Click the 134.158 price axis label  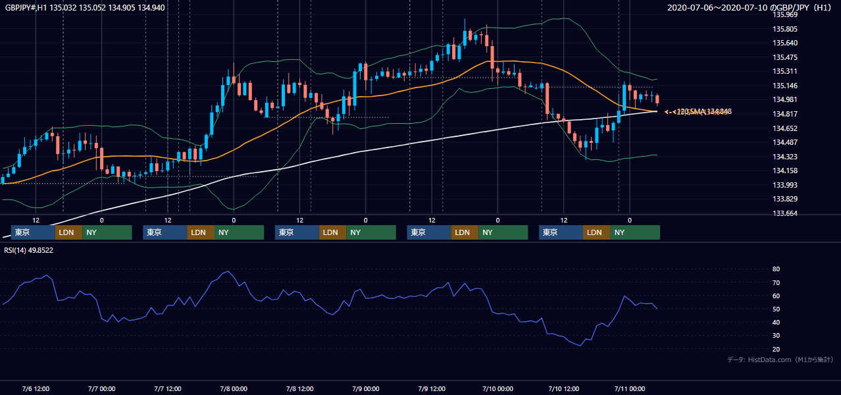(785, 171)
